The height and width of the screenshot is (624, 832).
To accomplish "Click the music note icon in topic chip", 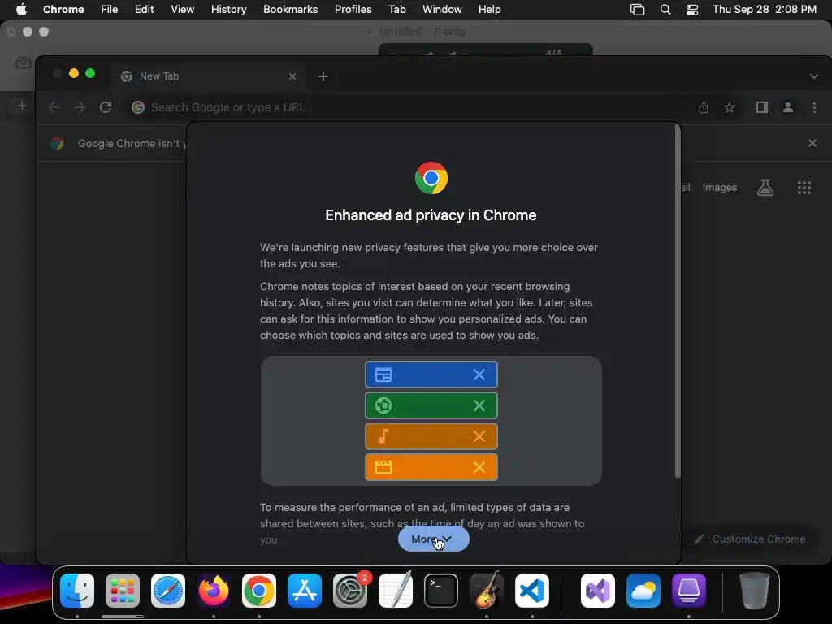I will tap(383, 436).
